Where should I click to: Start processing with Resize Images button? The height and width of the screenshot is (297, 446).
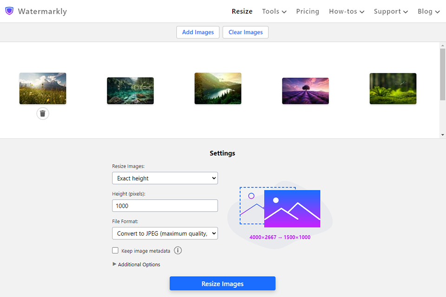[x=223, y=284]
